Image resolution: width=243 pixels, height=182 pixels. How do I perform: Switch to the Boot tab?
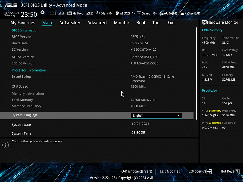[141, 23]
